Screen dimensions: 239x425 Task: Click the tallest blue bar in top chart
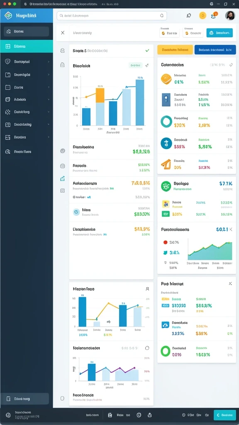[140, 103]
